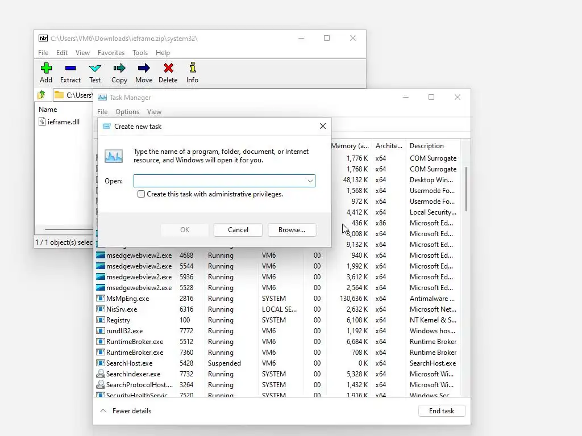Sort by Architecture column header
Image resolution: width=582 pixels, height=436 pixels.
(389, 146)
